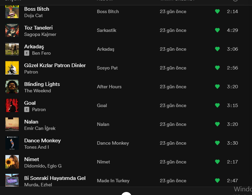Click the heart icon for Nimet
Image resolution: width=252 pixels, height=195 pixels.
[x=217, y=162]
